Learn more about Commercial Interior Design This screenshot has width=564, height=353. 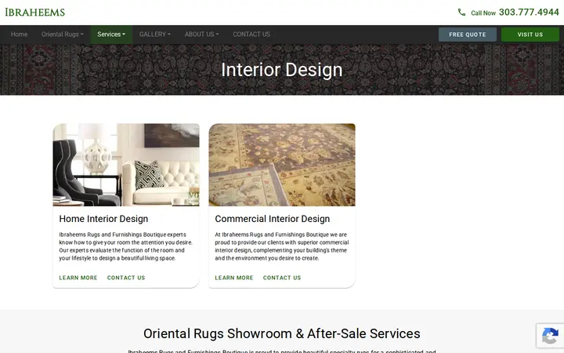[x=234, y=278]
